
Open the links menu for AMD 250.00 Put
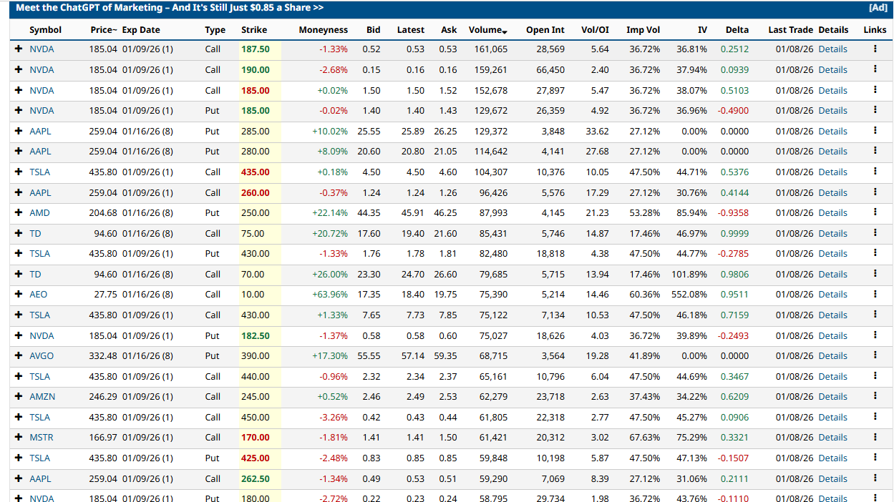pos(875,213)
